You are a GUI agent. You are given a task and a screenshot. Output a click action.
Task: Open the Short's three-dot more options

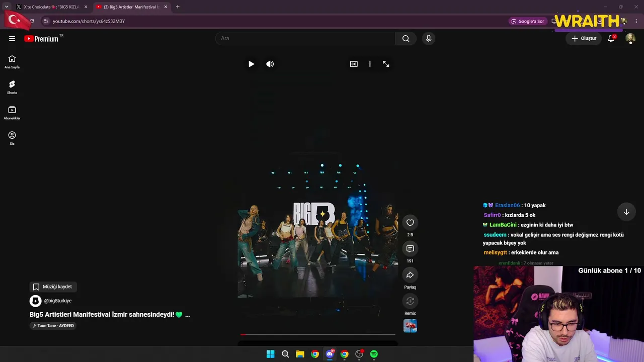pyautogui.click(x=370, y=64)
